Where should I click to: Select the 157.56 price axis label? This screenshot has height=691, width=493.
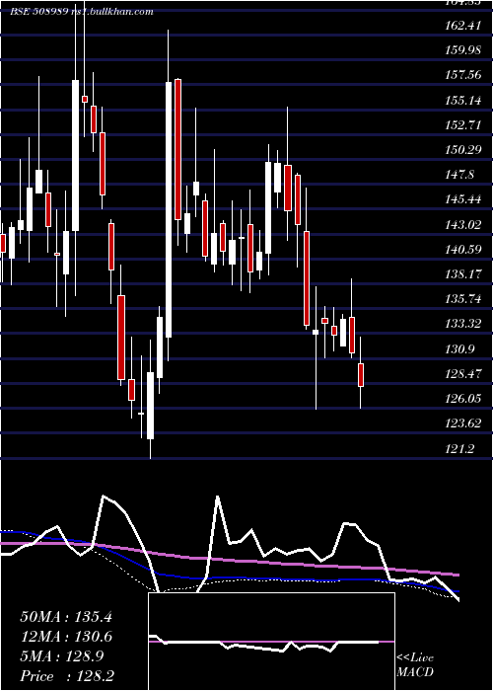(462, 75)
